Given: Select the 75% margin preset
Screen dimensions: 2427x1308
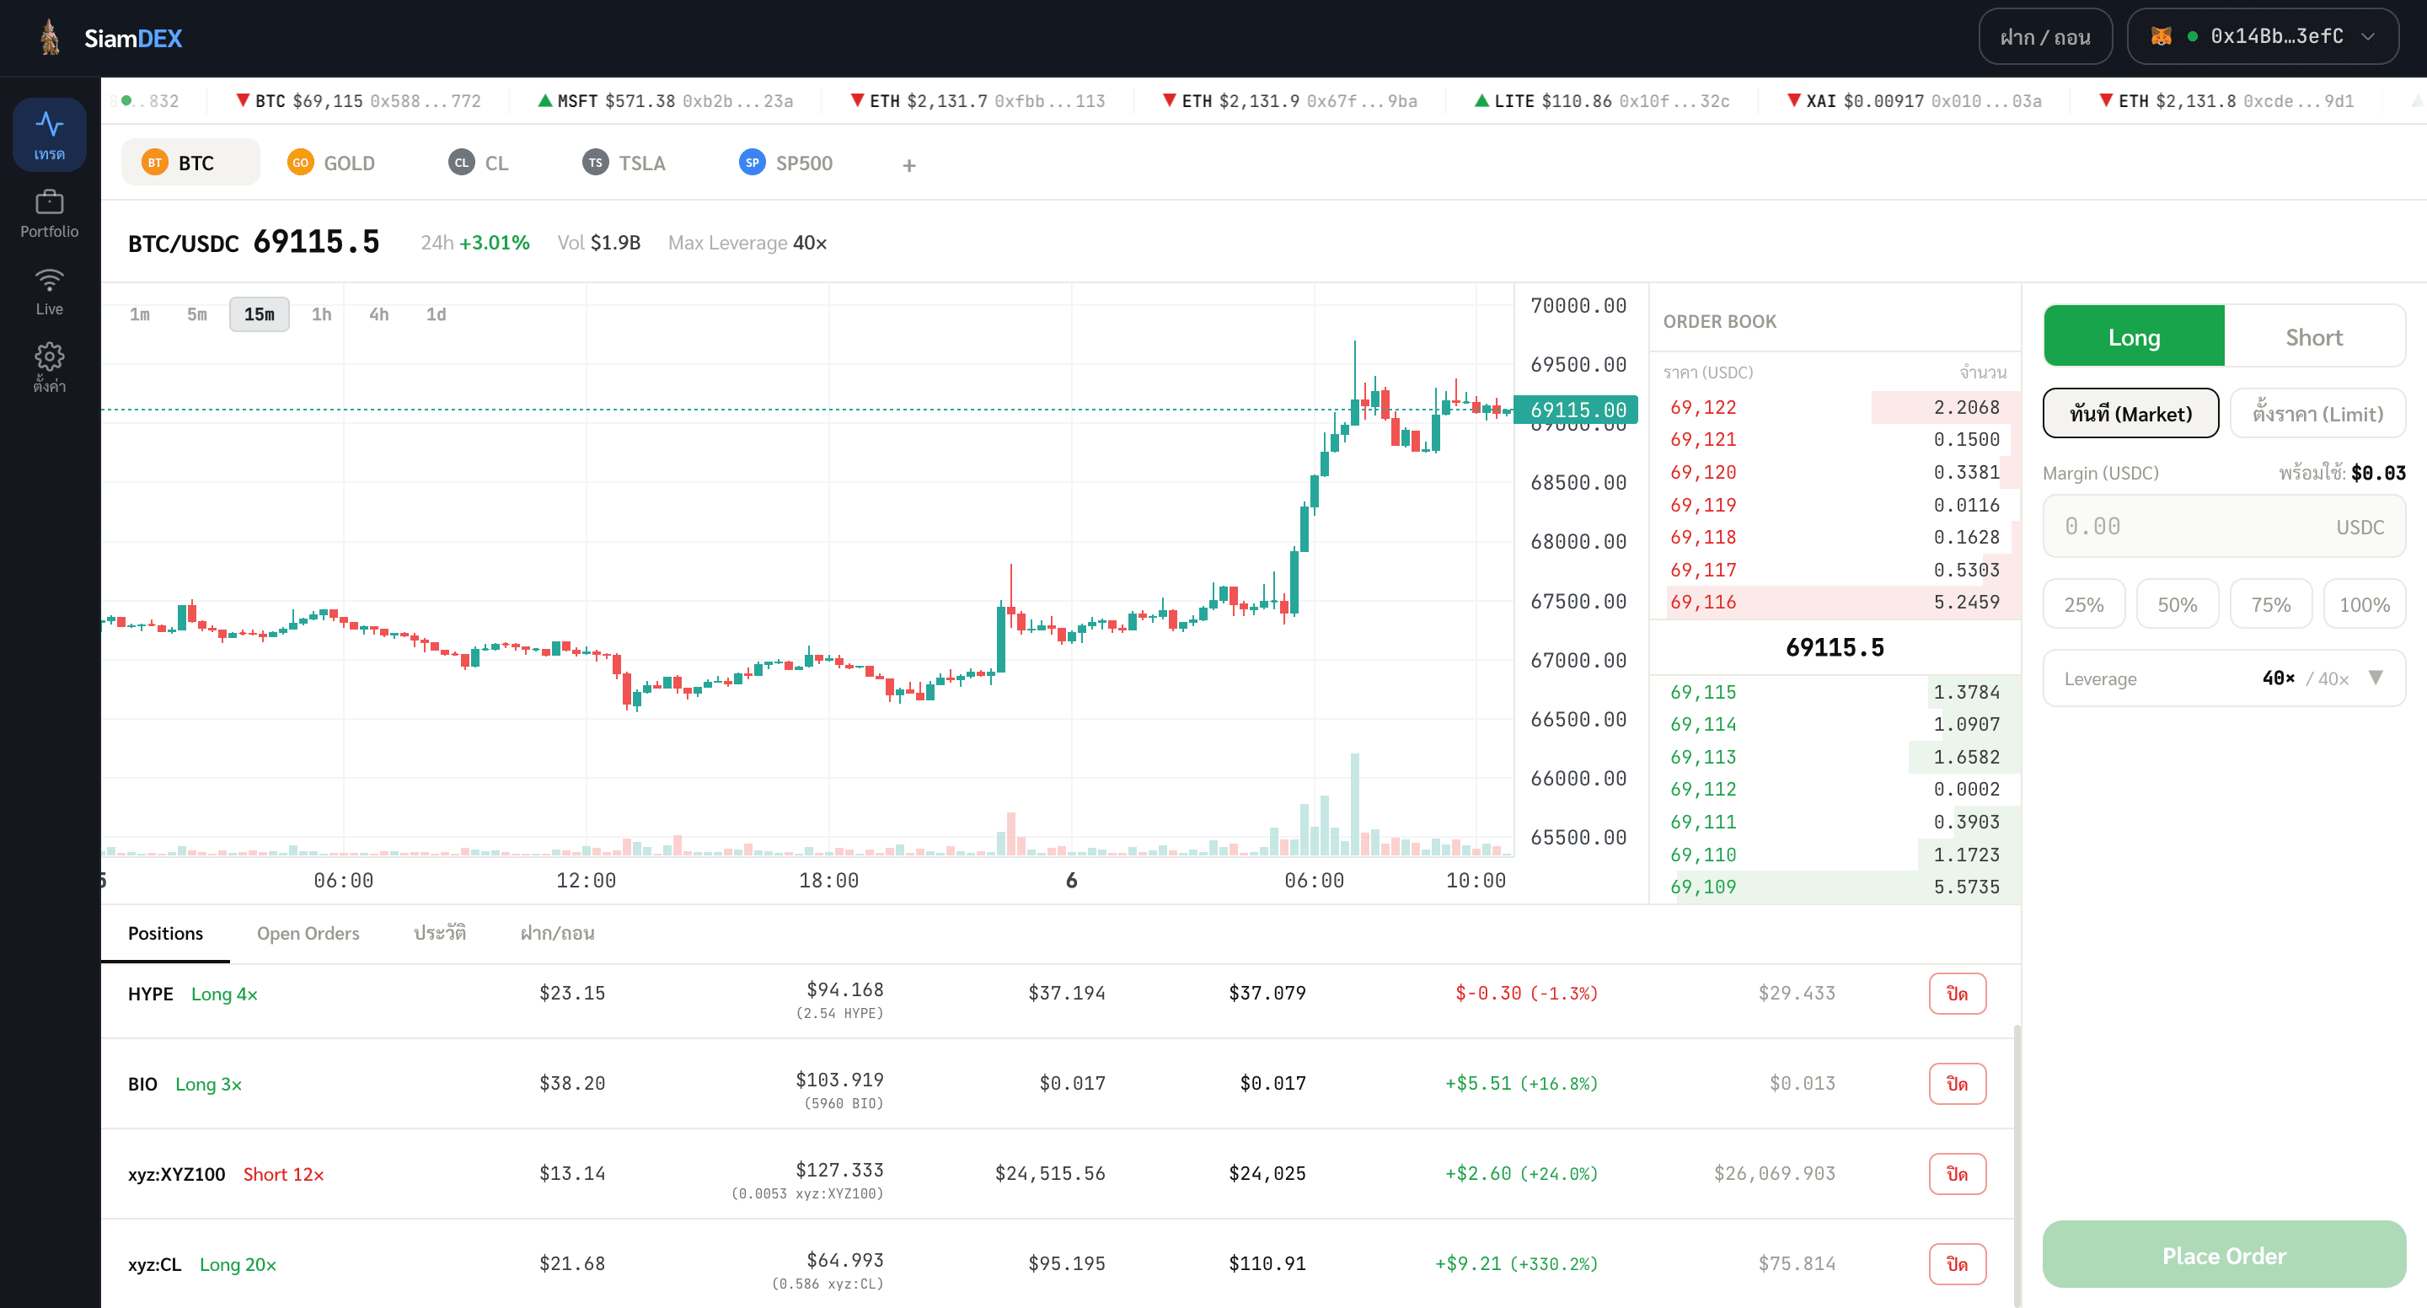Looking at the screenshot, I should click(x=2270, y=603).
